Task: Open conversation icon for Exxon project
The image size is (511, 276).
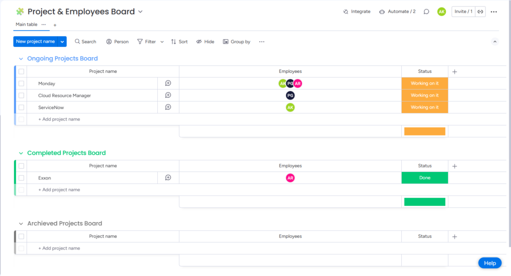Action: 168,178
